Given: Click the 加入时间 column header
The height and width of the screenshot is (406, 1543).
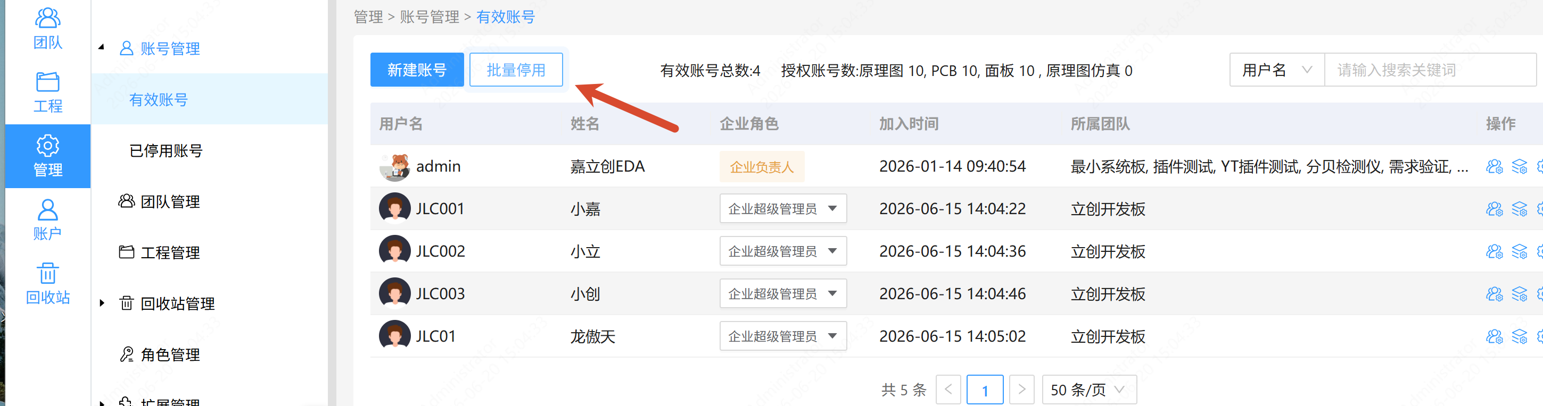Looking at the screenshot, I should click(909, 124).
